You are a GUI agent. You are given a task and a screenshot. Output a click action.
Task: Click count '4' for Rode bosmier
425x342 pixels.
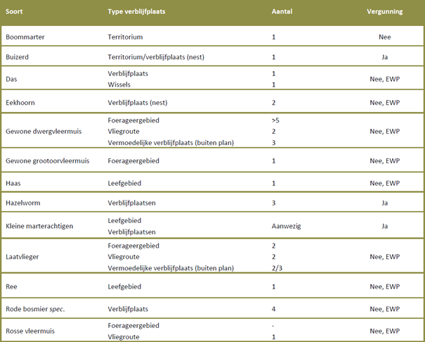(x=273, y=309)
